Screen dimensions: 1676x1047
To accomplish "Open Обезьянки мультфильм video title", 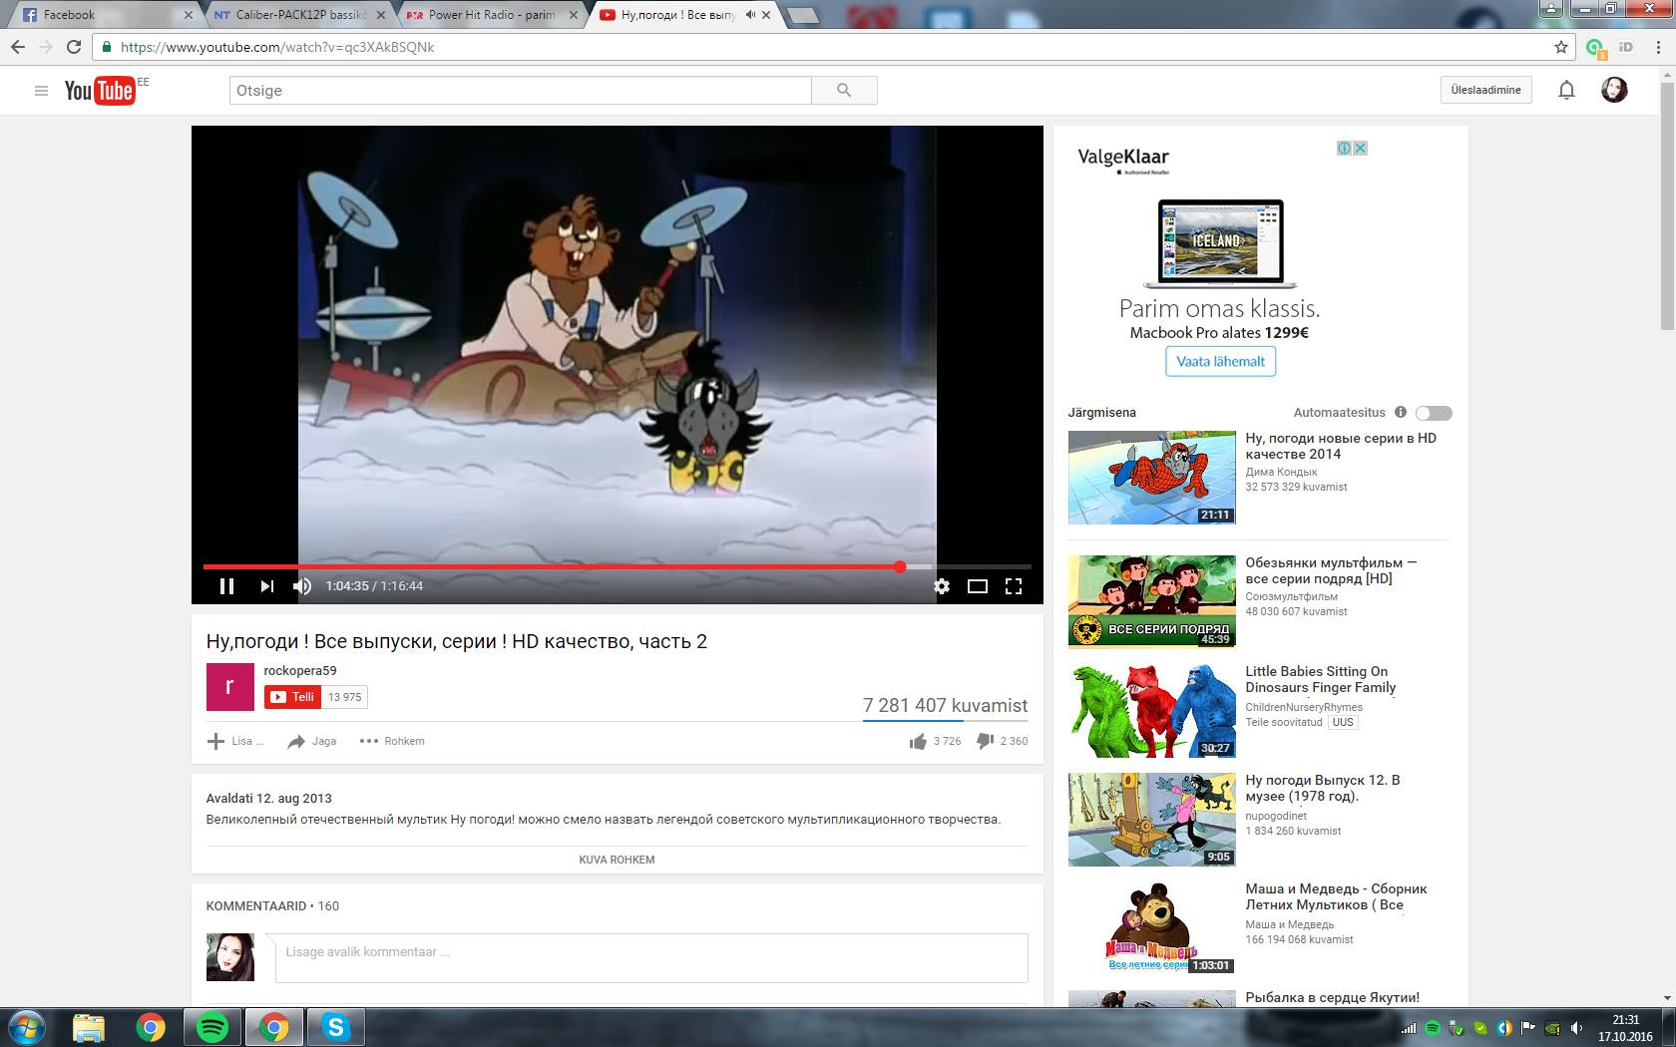I will pyautogui.click(x=1331, y=570).
